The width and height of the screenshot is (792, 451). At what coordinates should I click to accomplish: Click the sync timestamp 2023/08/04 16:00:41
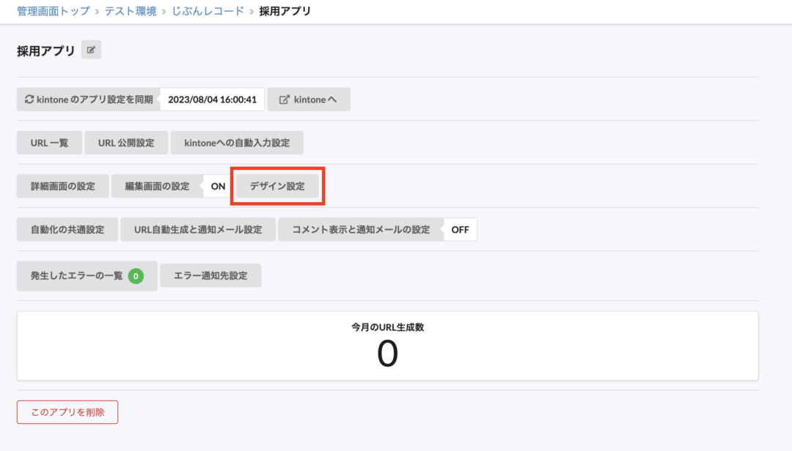[x=212, y=99]
